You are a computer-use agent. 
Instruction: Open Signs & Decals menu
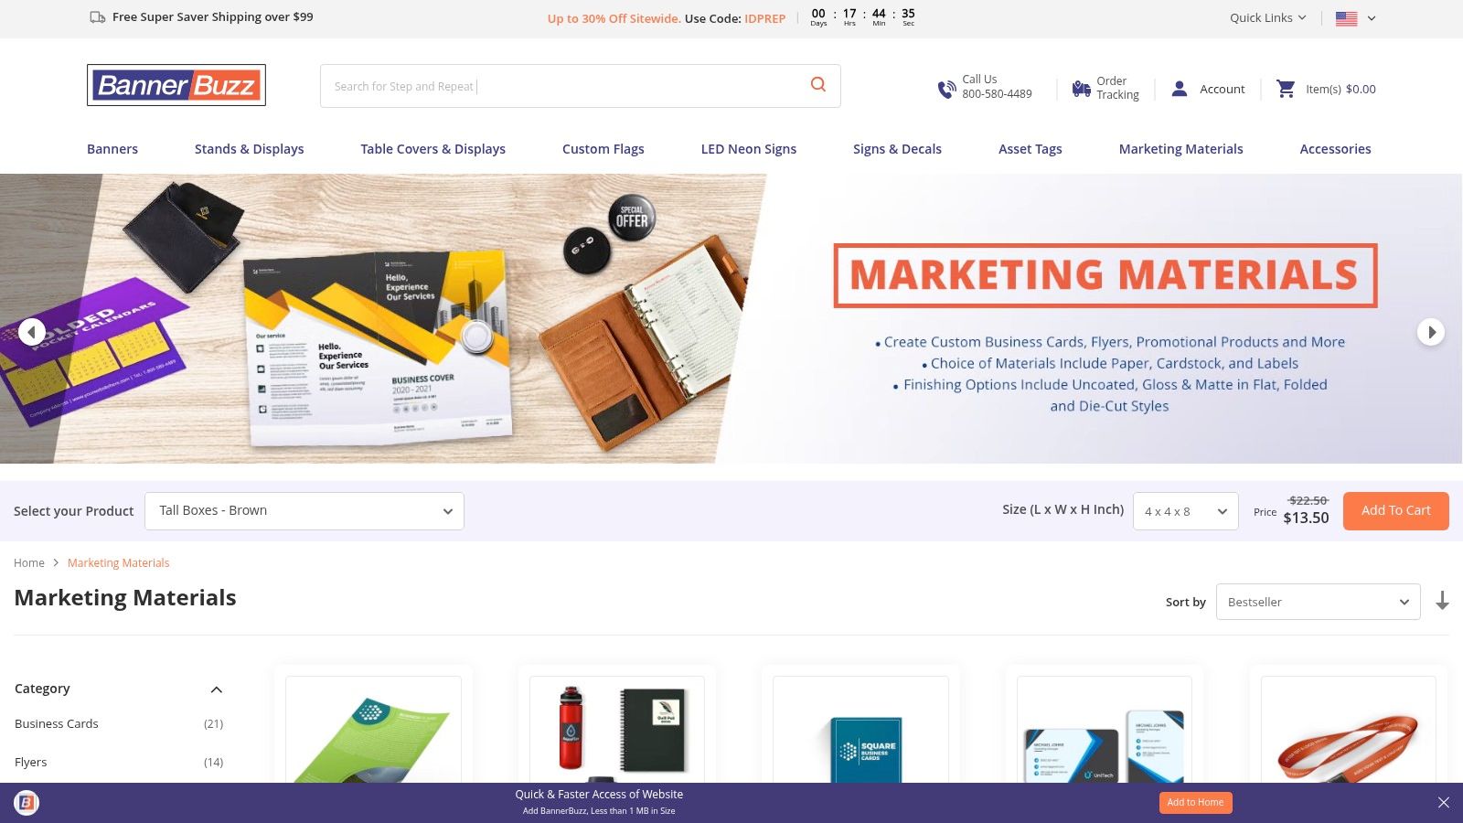(897, 149)
